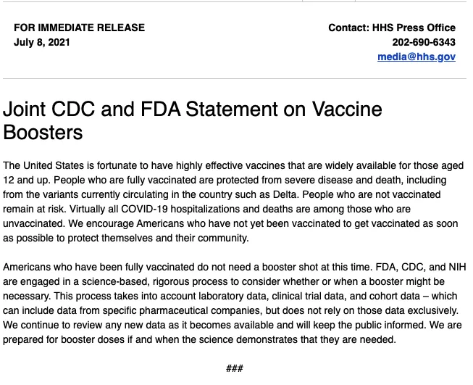Viewport: 473px width, 385px height.
Task: Click the 'FOR IMMEDIATE RELEASE' label
Action: click(80, 28)
